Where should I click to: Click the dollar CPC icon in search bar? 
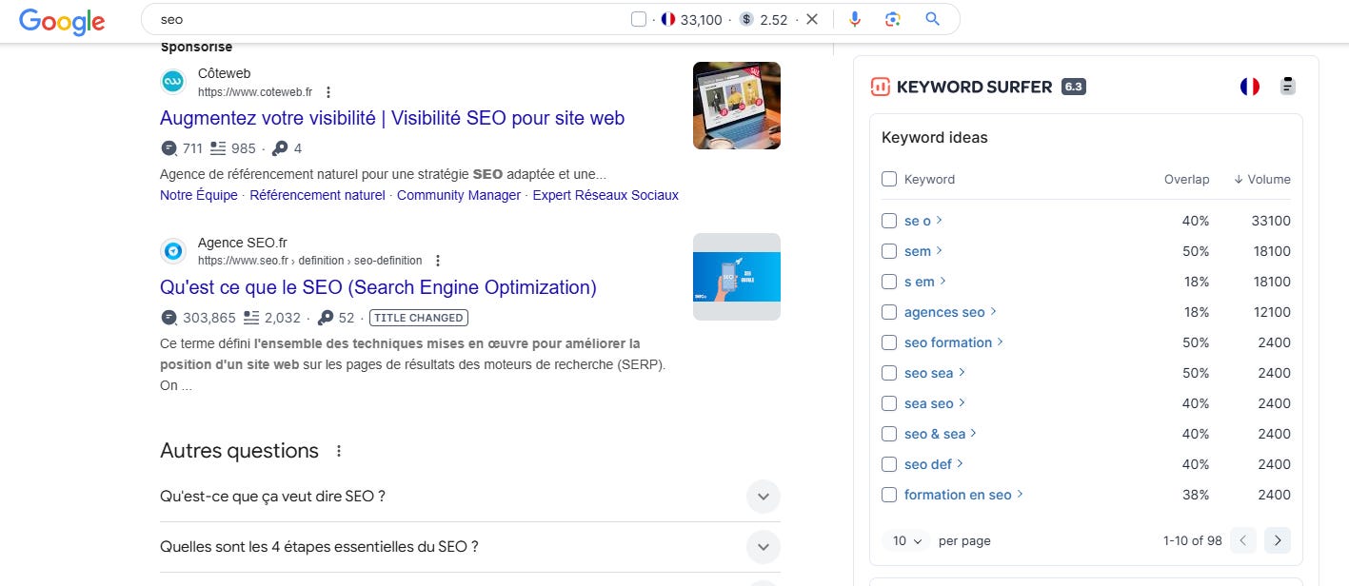coord(746,19)
